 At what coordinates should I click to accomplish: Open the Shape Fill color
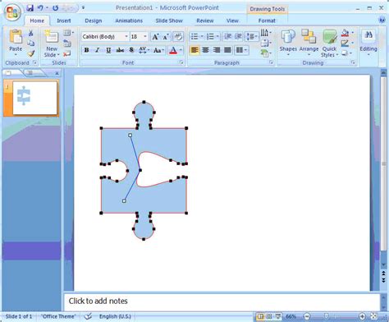point(347,33)
